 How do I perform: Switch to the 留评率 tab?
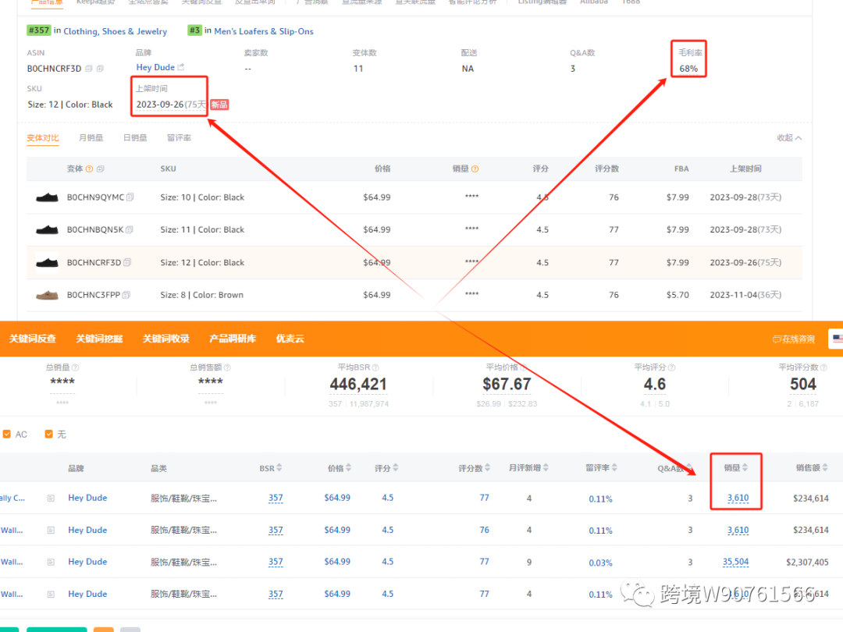[179, 138]
